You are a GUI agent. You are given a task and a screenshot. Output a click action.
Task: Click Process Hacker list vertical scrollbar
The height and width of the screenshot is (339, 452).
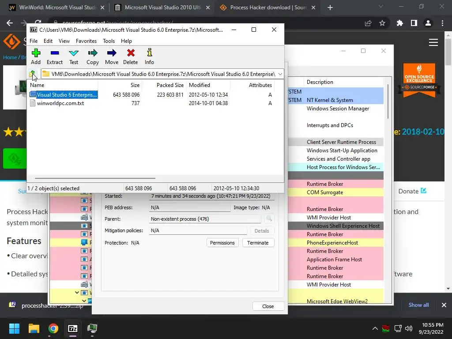coord(388,102)
